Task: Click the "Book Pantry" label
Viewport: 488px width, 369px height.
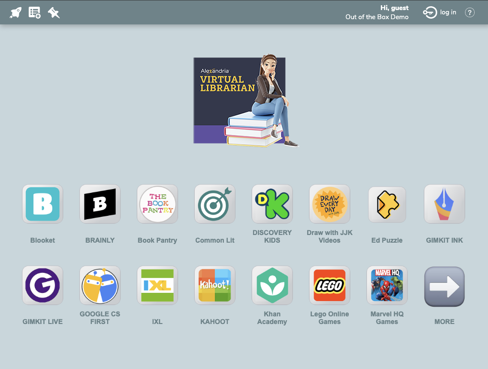Action: point(157,240)
